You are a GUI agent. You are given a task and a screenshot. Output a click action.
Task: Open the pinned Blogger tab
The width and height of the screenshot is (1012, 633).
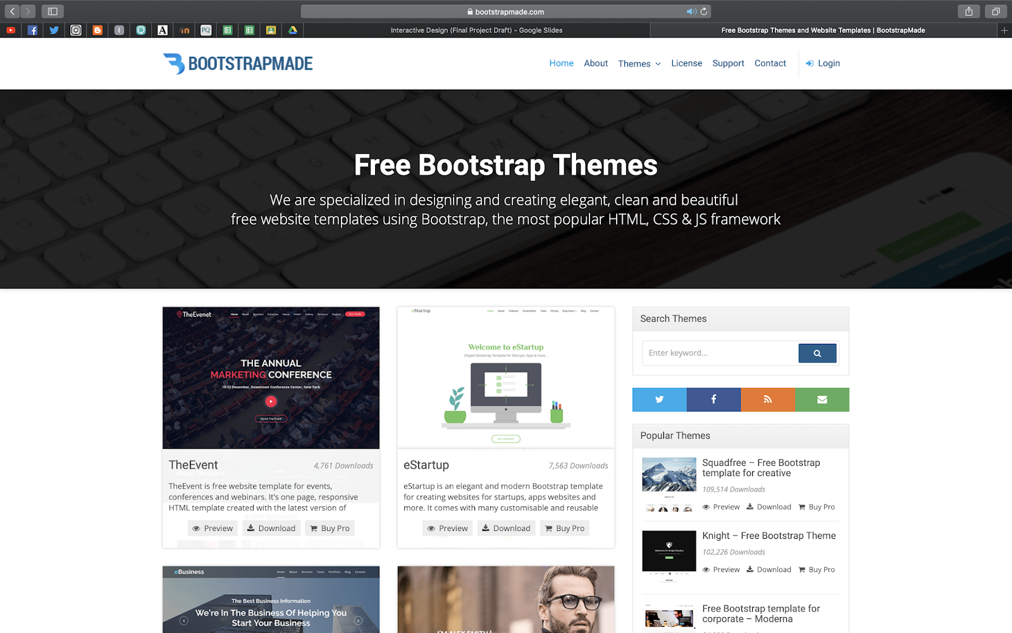[97, 30]
